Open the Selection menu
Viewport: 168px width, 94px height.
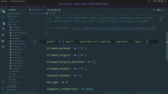(13, 7)
